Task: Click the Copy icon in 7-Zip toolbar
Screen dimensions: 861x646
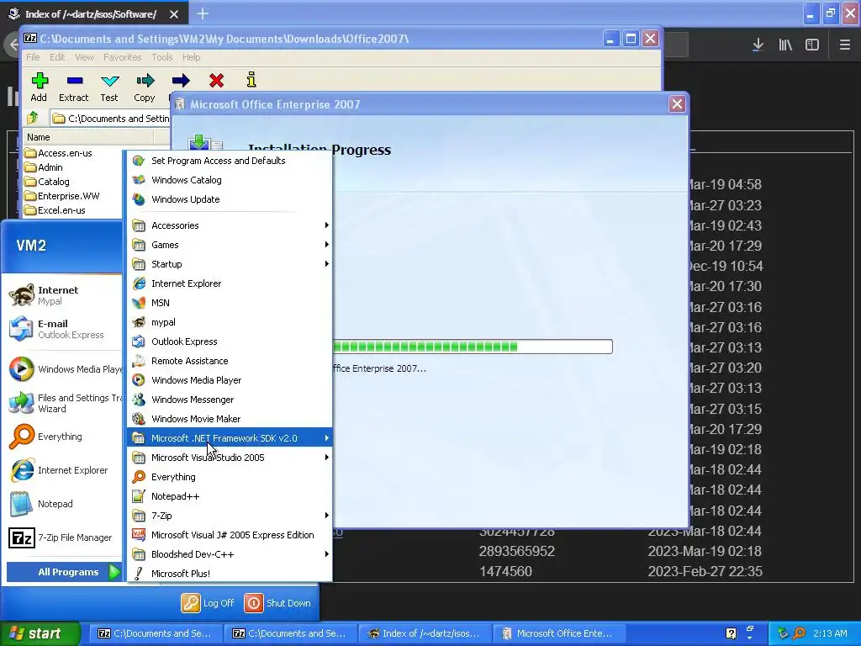Action: (x=145, y=81)
